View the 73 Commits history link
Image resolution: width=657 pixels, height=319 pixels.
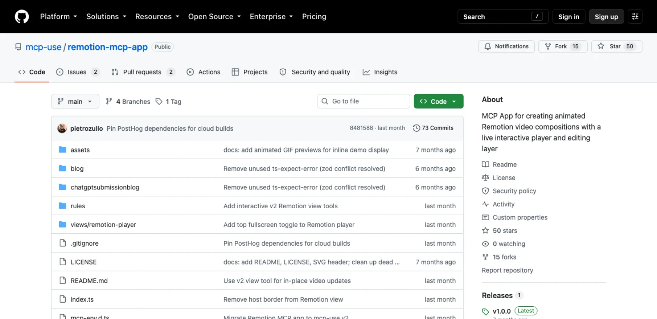tap(433, 128)
